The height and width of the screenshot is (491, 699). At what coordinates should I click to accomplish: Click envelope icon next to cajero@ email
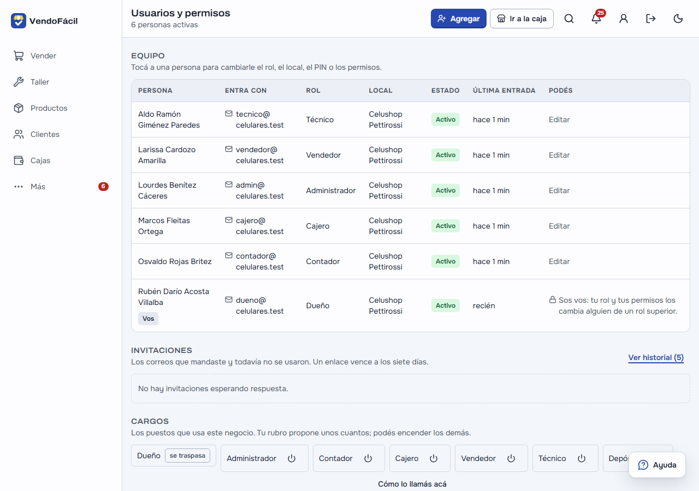[229, 220]
